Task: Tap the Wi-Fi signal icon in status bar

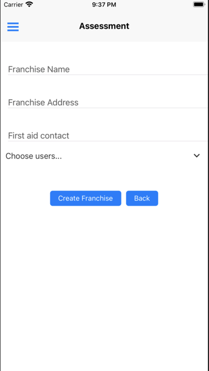Action: pos(29,4)
